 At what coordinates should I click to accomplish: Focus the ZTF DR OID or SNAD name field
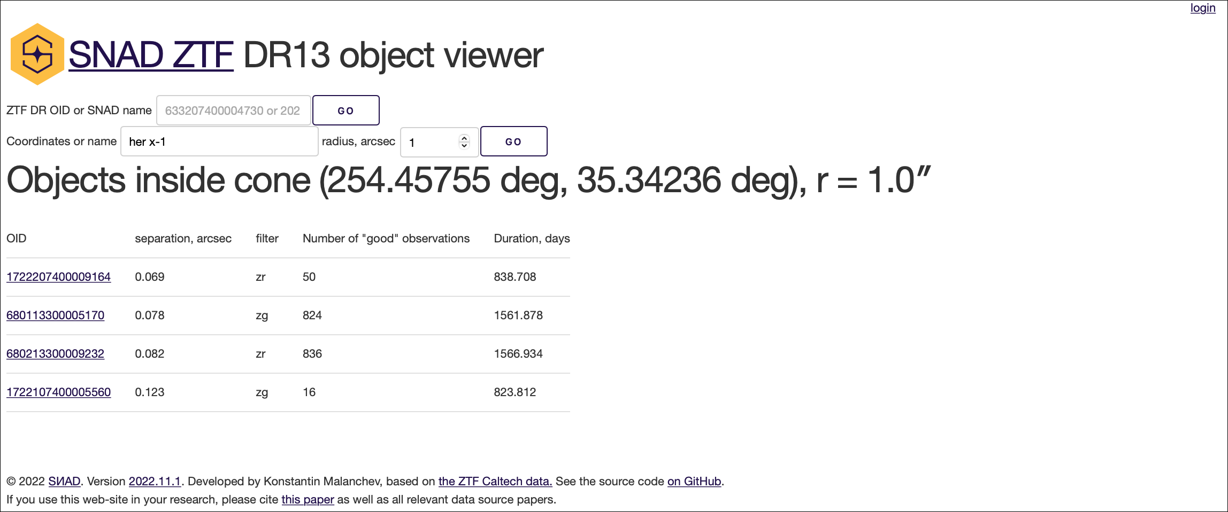click(x=233, y=111)
